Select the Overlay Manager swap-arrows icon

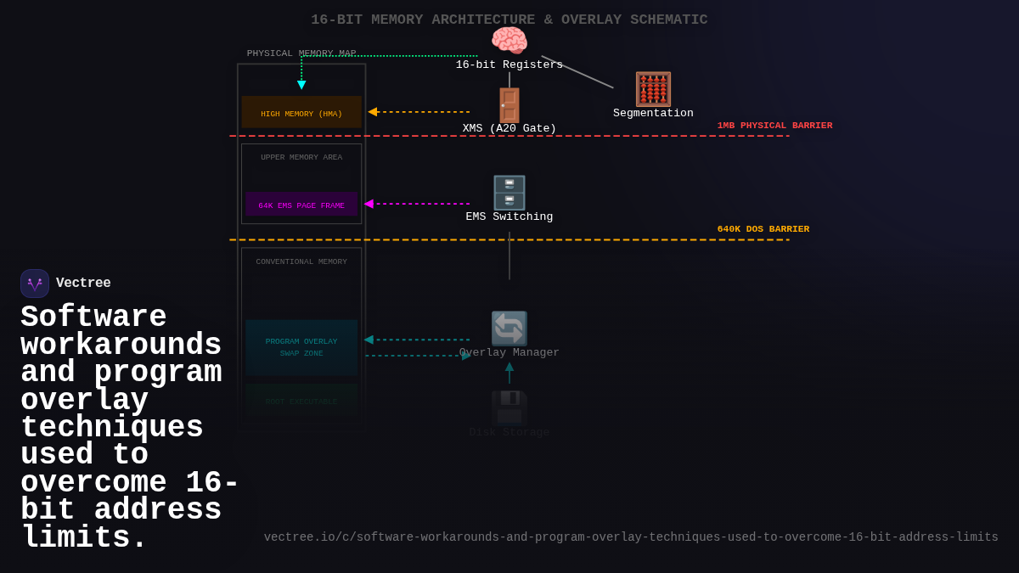click(x=509, y=329)
